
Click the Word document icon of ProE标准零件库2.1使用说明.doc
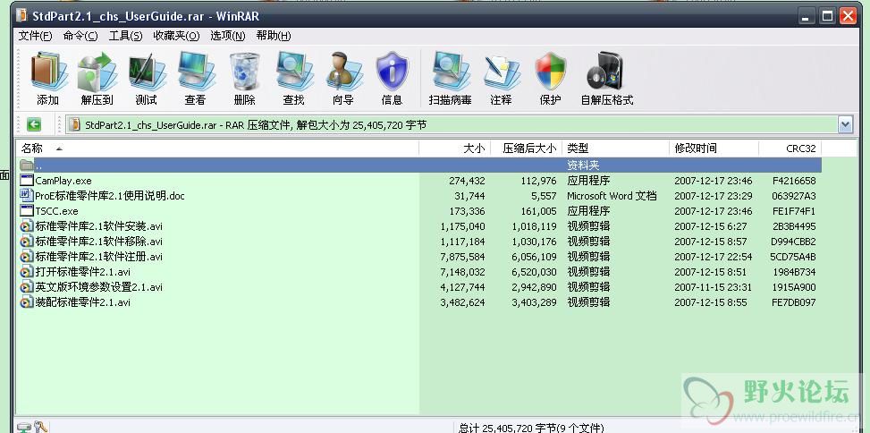27,195
